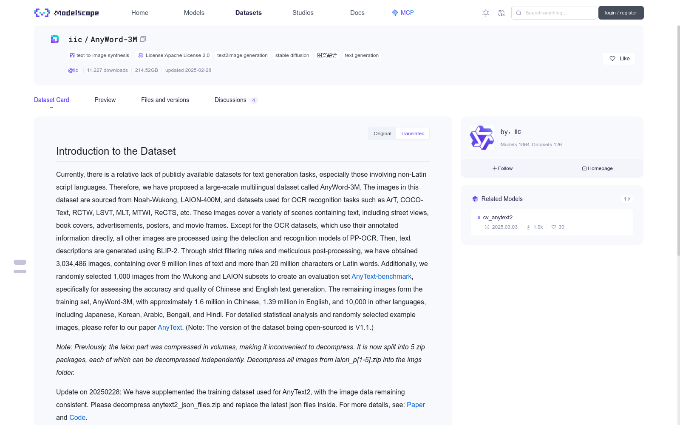Click the license badge icon
Viewport: 680px width, 425px height.
point(141,55)
